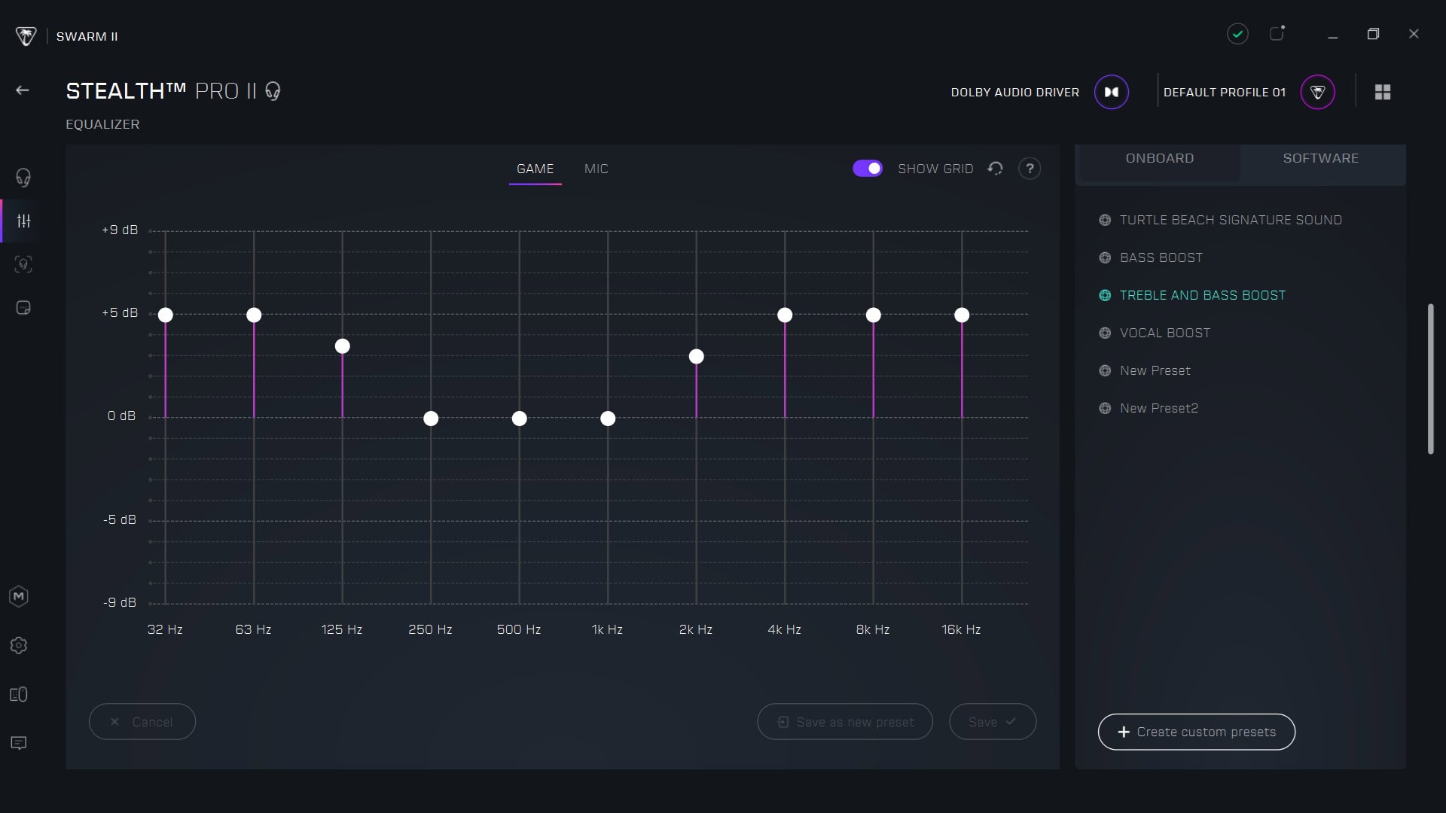Switch to the MIC equalizer tab
Image resolution: width=1446 pixels, height=813 pixels.
pos(596,169)
